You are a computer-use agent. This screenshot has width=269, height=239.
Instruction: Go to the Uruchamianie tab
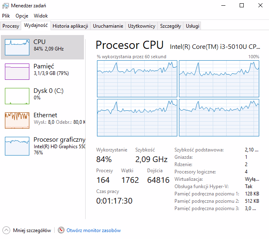(x=108, y=26)
